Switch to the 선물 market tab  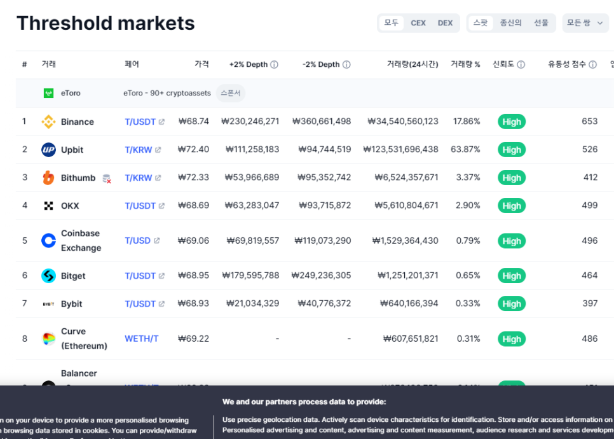click(x=541, y=23)
